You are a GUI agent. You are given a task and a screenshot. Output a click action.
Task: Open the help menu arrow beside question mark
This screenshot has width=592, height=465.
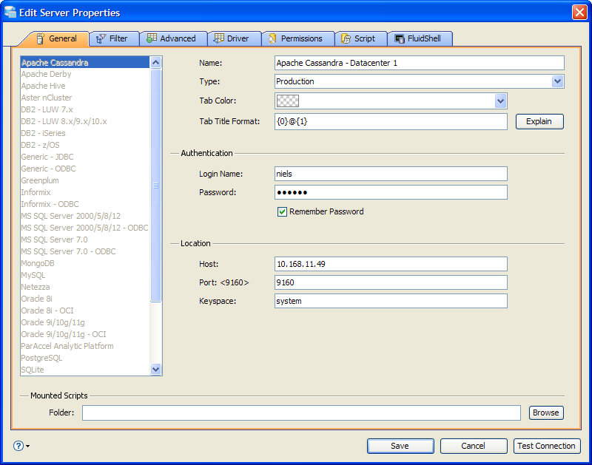[27, 446]
